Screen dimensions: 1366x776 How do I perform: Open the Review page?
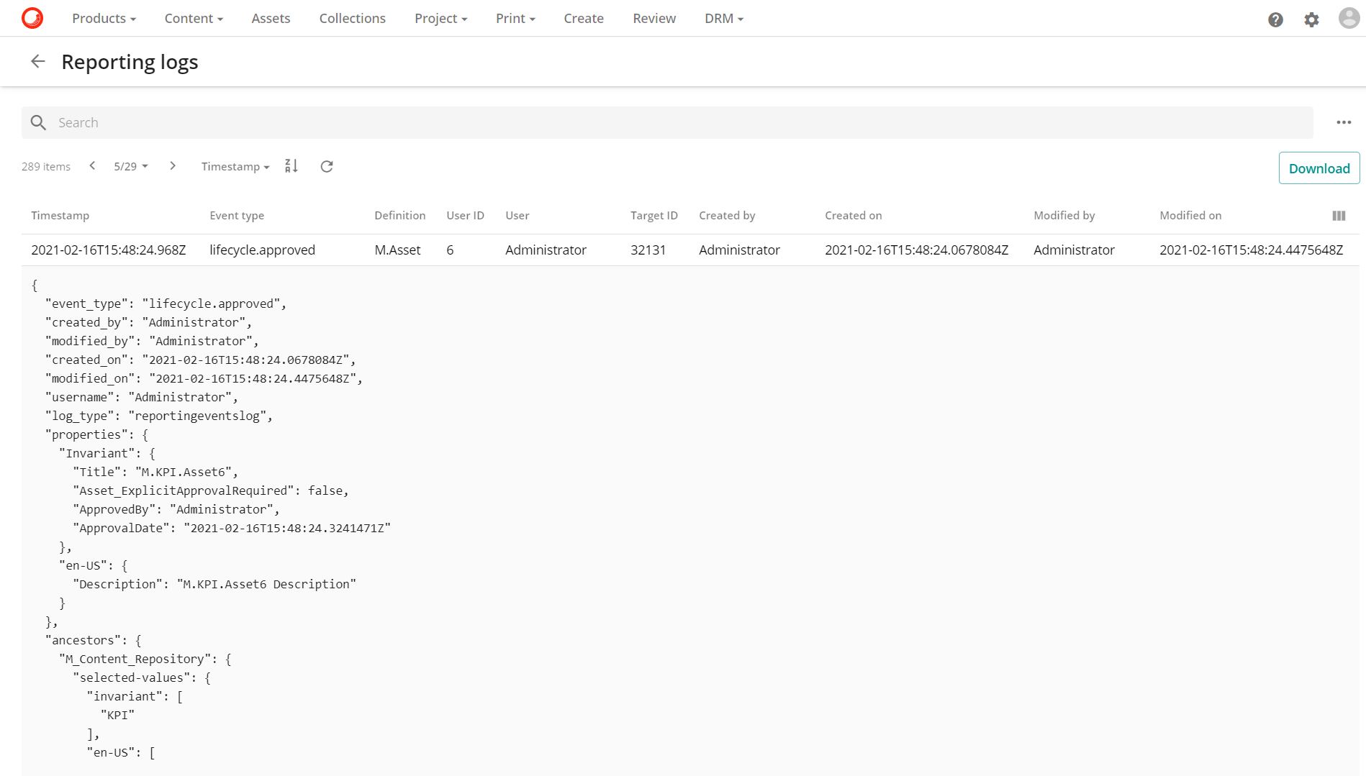[x=654, y=19]
